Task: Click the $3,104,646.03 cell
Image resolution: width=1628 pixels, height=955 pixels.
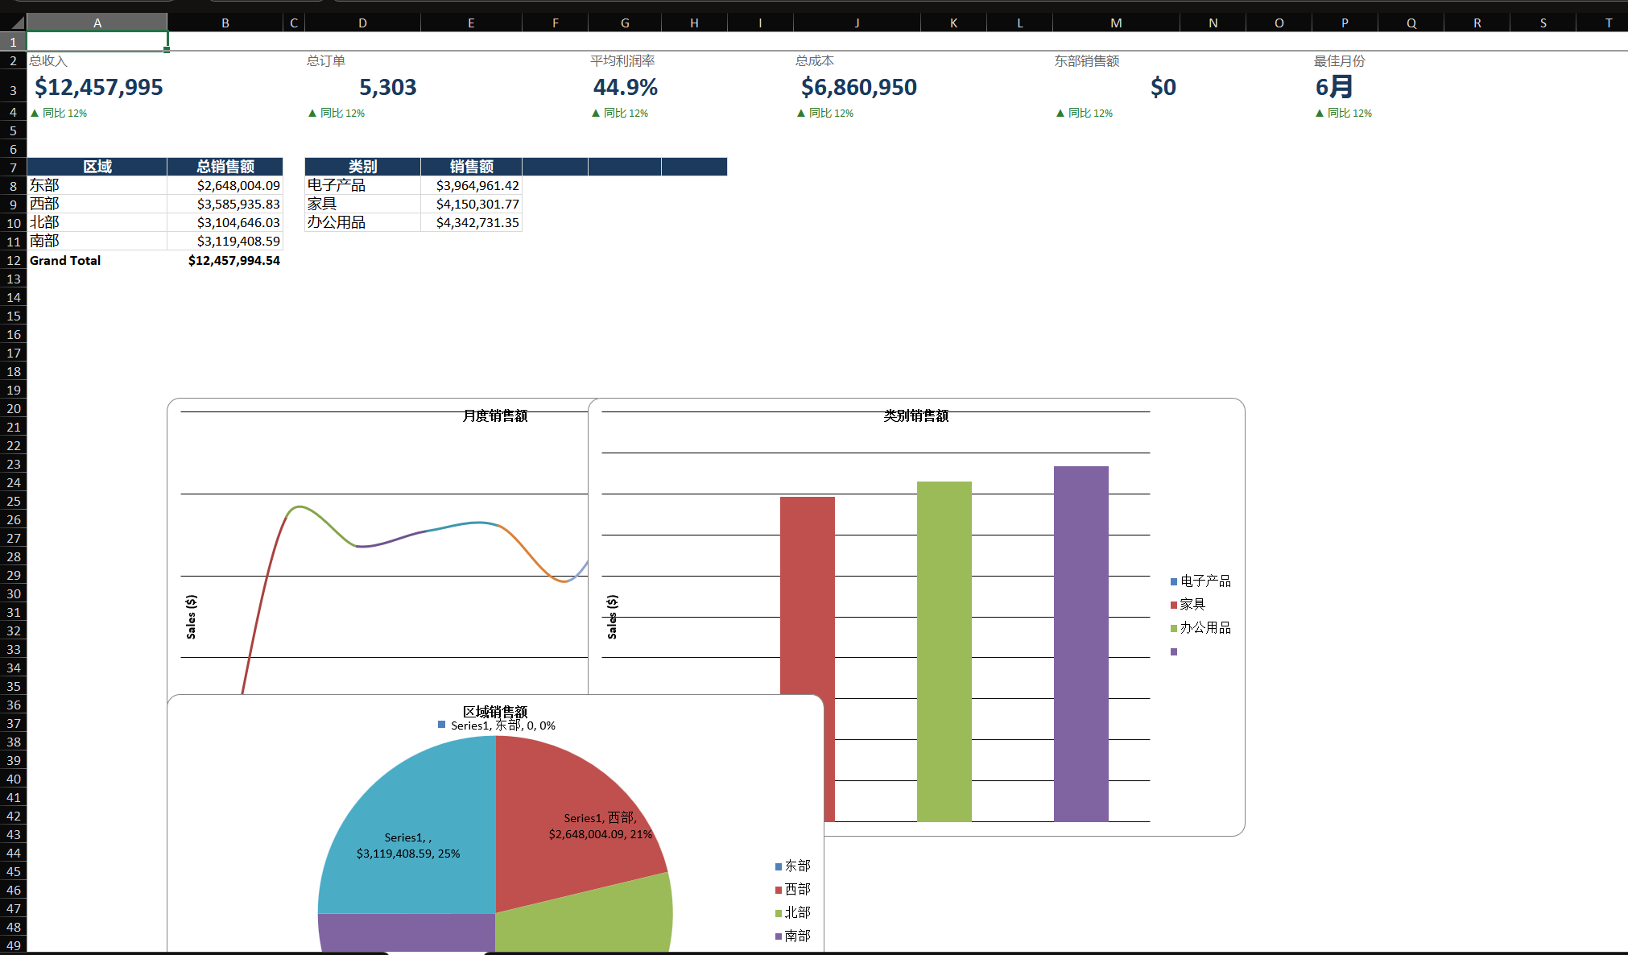Action: point(225,222)
